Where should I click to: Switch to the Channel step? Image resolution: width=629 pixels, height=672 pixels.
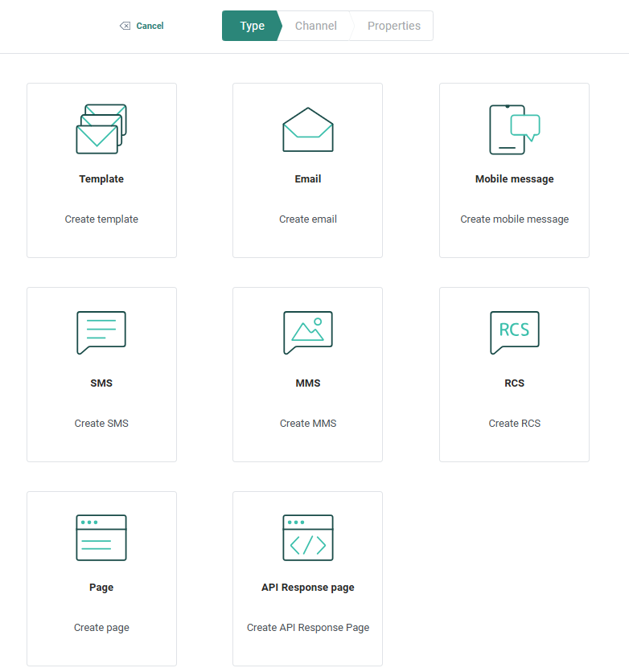pos(315,26)
